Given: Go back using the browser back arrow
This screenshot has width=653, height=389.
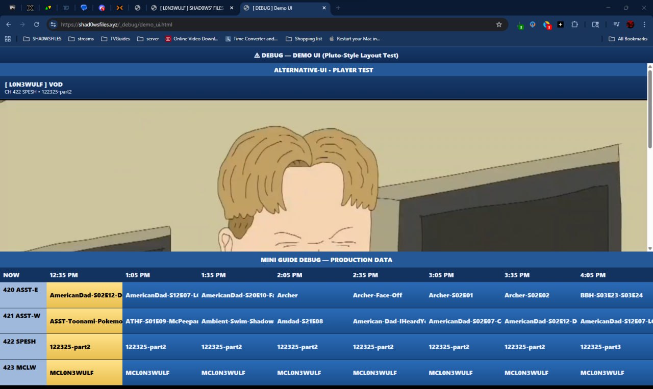Looking at the screenshot, I should (x=9, y=24).
